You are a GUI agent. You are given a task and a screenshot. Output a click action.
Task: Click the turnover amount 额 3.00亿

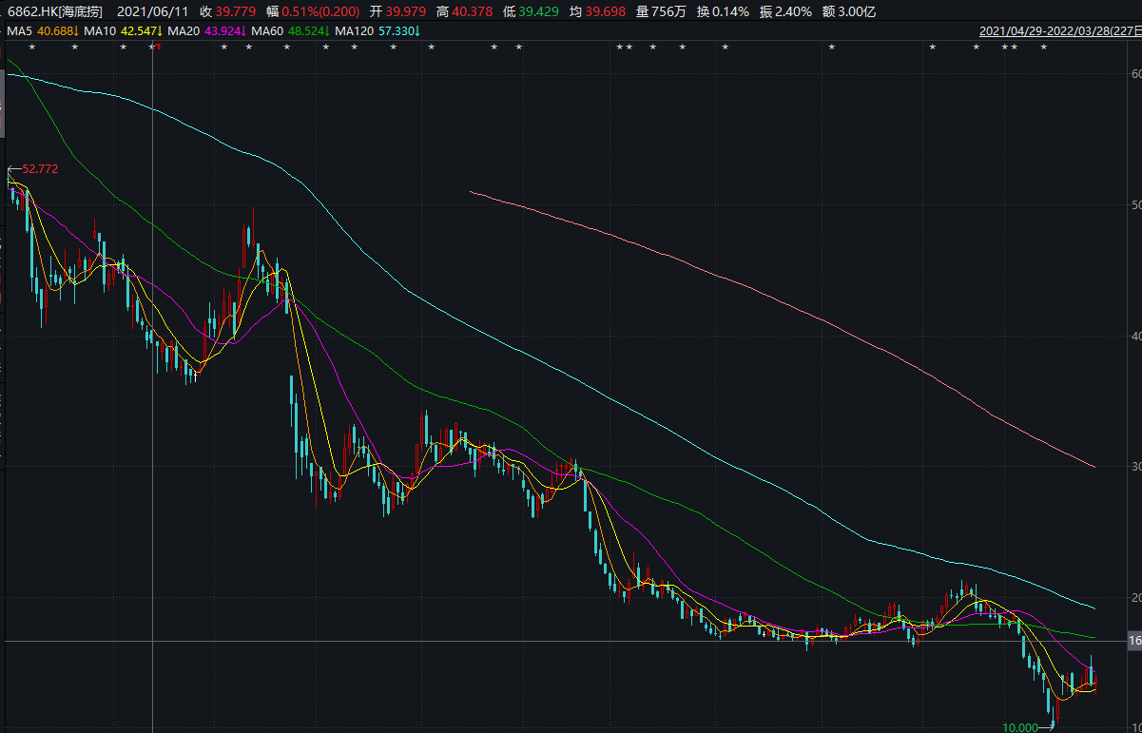[849, 11]
